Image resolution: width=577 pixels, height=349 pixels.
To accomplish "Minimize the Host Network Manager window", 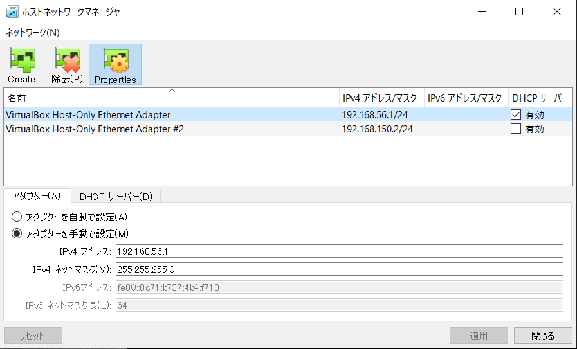I will coord(482,12).
